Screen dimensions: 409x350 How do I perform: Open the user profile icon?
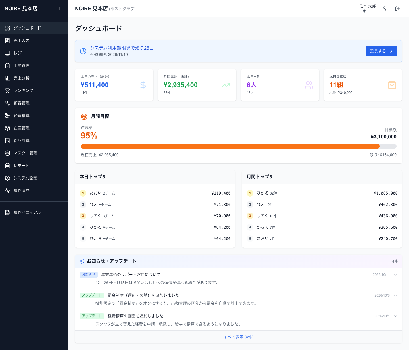384,9
